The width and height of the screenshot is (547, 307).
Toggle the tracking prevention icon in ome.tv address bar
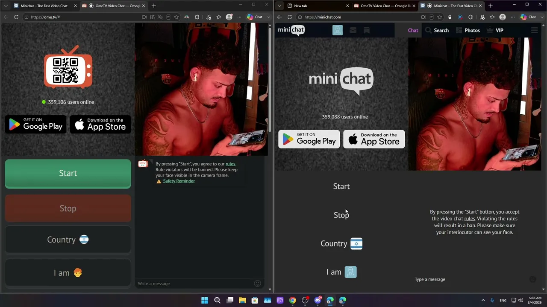[x=160, y=17]
